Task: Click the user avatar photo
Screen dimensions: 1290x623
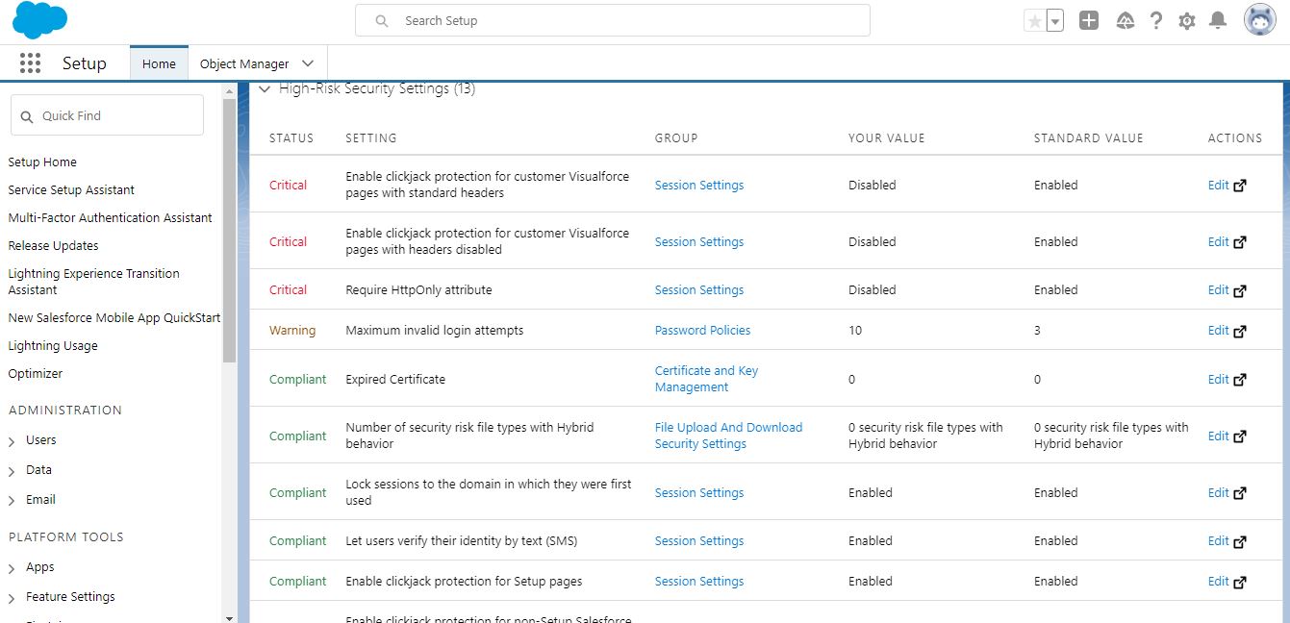Action: (x=1258, y=18)
